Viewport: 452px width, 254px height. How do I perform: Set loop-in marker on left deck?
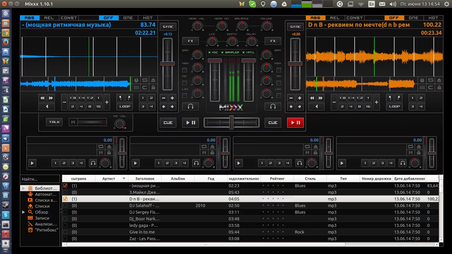(x=120, y=98)
